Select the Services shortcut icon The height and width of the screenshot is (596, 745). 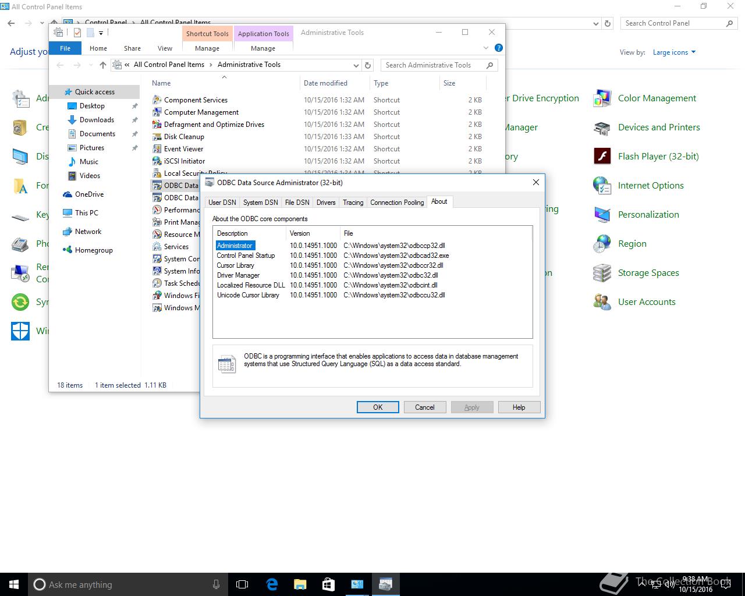pyautogui.click(x=157, y=246)
